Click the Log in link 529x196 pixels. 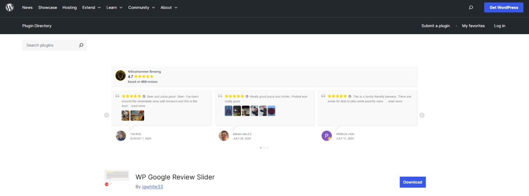[x=500, y=26]
